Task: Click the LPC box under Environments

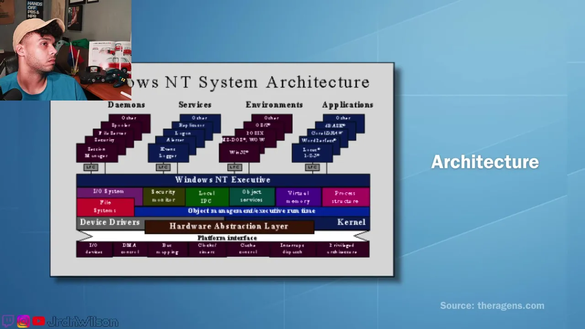Action: 234,167
